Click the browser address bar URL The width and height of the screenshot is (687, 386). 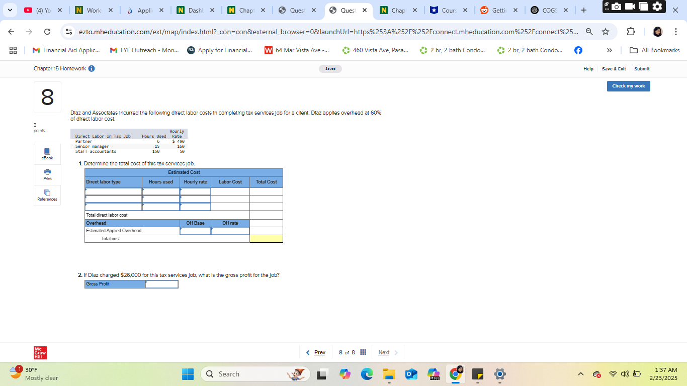tap(328, 32)
